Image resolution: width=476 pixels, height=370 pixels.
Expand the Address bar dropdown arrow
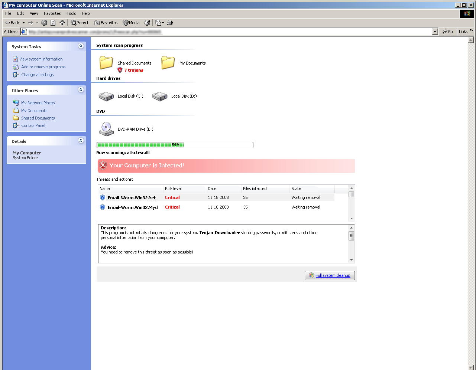pos(435,32)
